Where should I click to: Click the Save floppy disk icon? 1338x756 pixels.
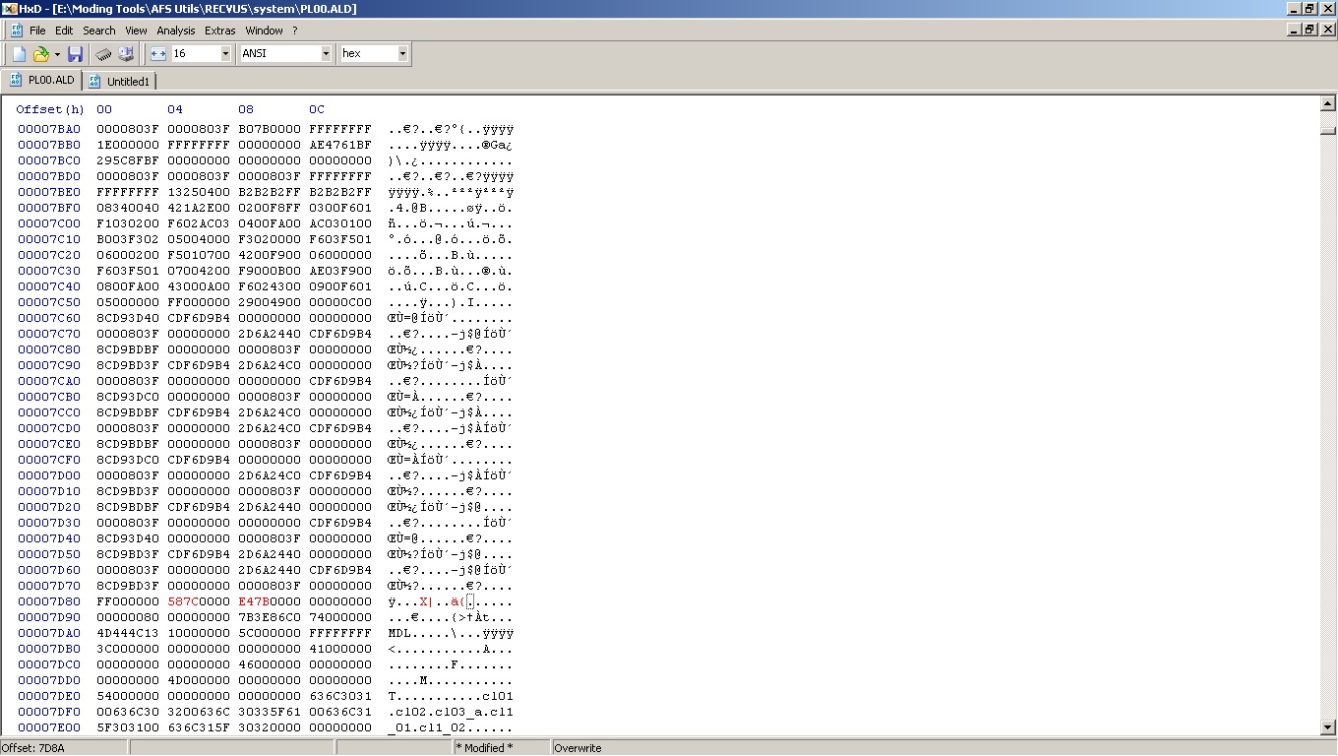coord(75,54)
